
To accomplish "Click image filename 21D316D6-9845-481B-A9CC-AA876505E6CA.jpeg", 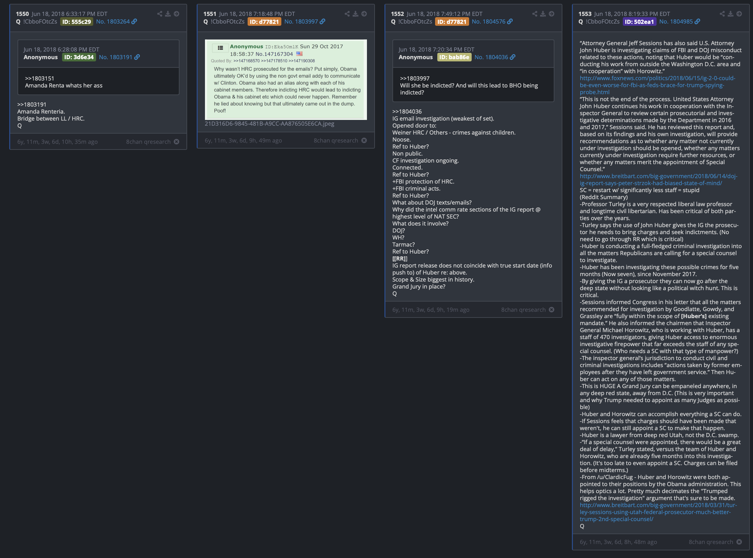I will click(x=269, y=124).
